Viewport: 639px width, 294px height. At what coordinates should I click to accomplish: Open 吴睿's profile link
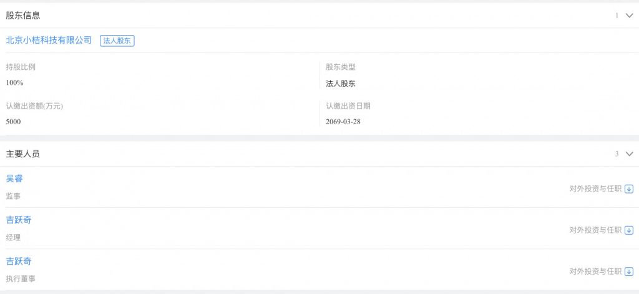coord(14,179)
